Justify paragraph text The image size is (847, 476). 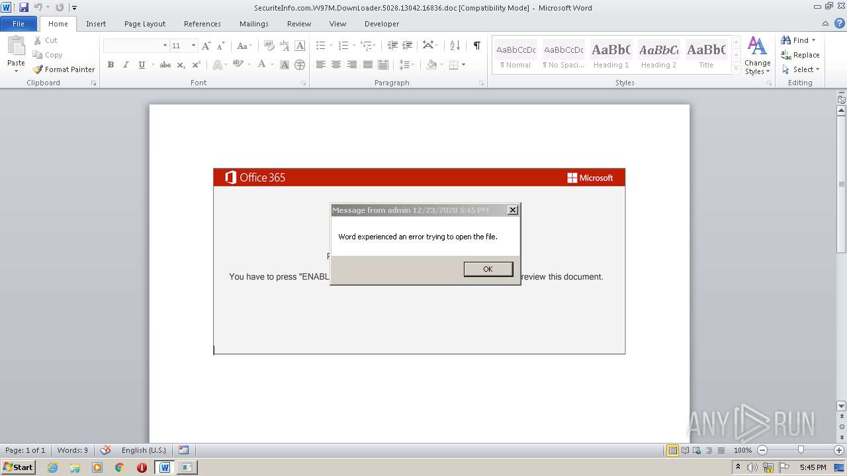pos(368,65)
